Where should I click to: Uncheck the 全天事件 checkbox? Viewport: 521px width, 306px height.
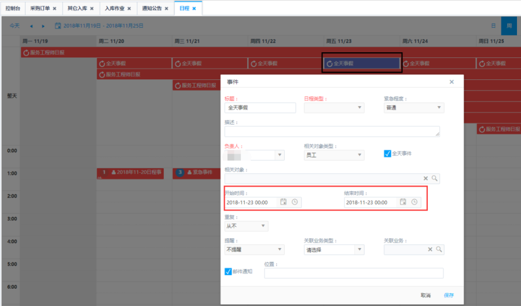[388, 154]
